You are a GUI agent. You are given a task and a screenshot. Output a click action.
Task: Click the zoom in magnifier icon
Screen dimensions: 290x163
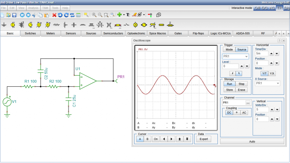(x=94, y=15)
